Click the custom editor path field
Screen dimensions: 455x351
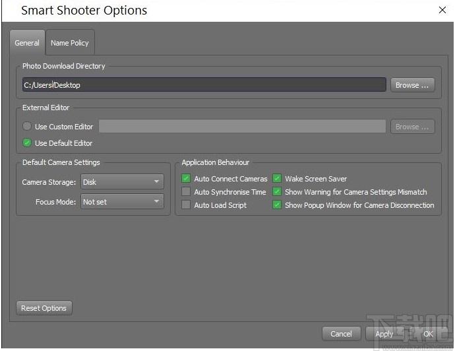[242, 127]
